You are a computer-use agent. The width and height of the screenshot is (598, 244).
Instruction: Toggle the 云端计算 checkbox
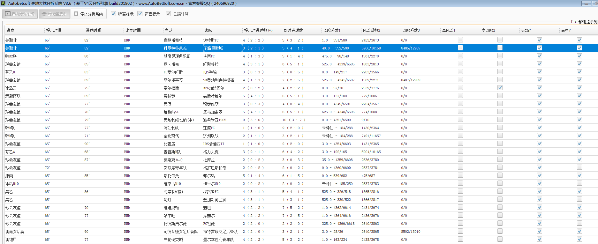pos(168,14)
